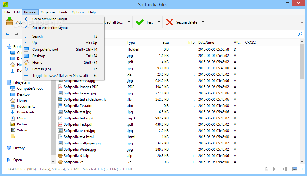Click the Videos film icon in sidebar
This screenshot has height=176, width=307.
pos(12,130)
